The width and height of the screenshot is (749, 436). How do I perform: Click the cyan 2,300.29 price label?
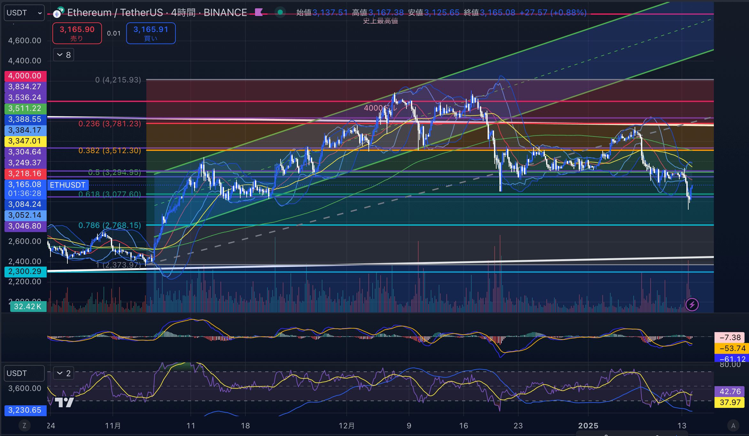pos(25,272)
